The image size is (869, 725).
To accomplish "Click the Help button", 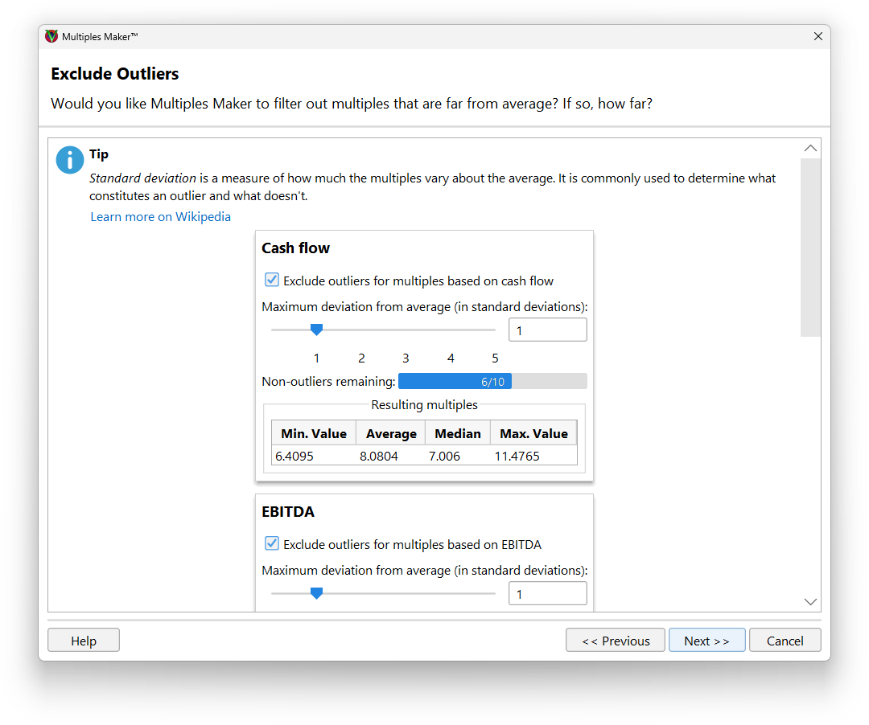I will point(83,640).
